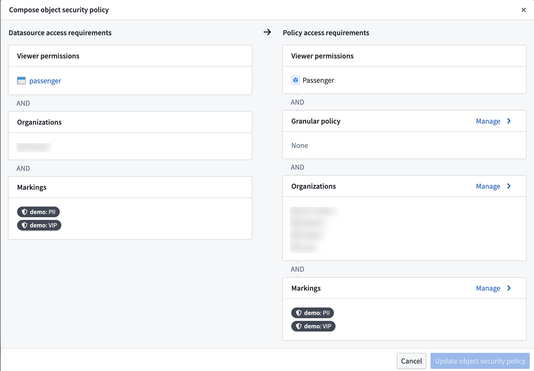The image size is (534, 371).
Task: Click the Cancel button
Action: tap(411, 361)
